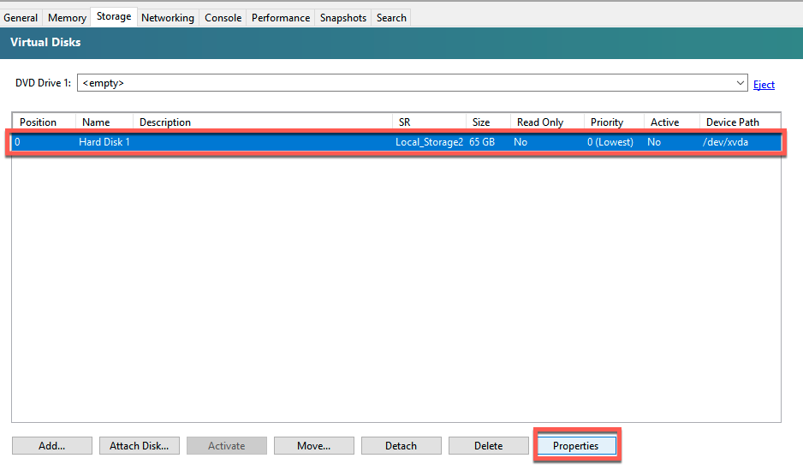Viewport: 803px width, 470px height.
Task: Go to the Networking tab
Action: point(168,18)
